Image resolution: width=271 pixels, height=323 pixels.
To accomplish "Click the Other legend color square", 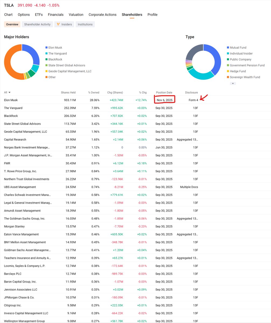I will click(x=47, y=77).
